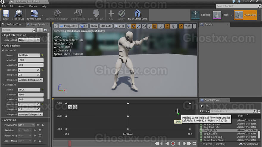Viewport: 262px width, 147px height.
Task: Click the blend space fit-to-grid icon
Action: click(x=70, y=107)
